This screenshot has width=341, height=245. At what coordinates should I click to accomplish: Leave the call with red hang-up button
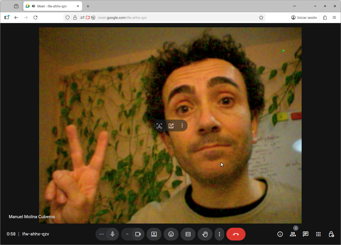(x=236, y=234)
